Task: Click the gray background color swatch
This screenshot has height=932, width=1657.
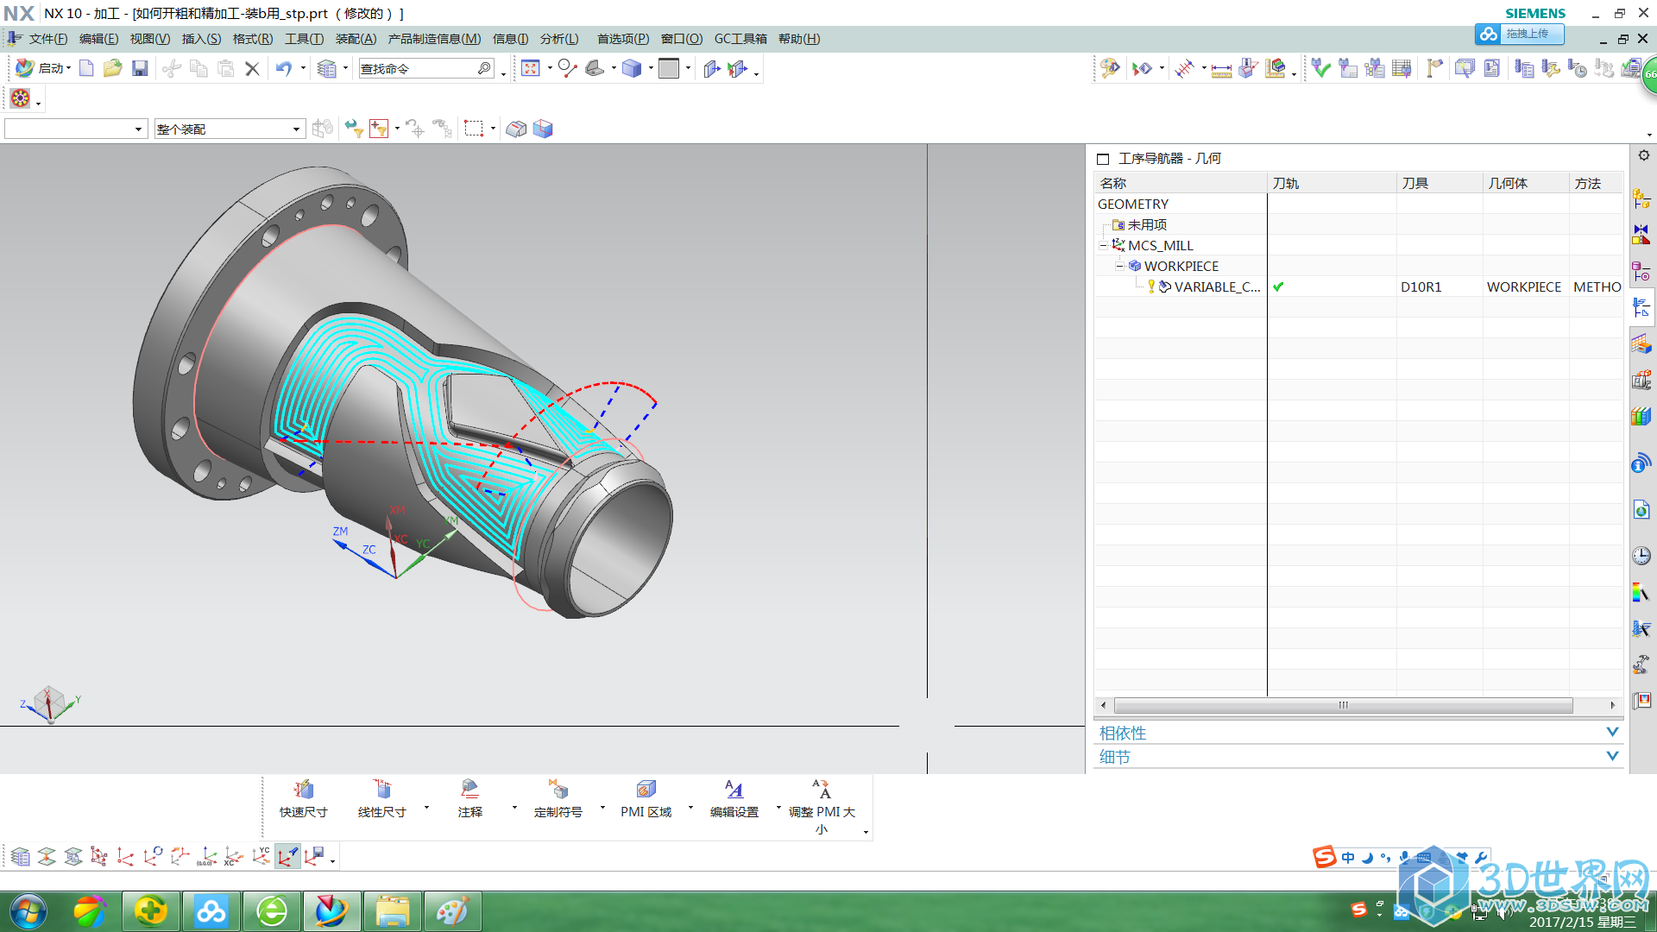Action: pyautogui.click(x=669, y=69)
